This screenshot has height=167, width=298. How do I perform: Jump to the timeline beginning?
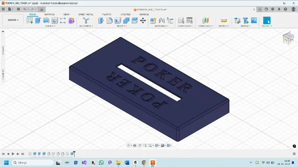point(3,154)
